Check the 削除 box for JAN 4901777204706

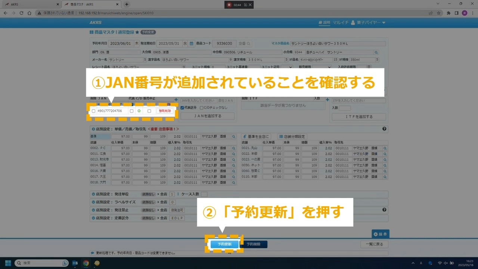(93, 111)
